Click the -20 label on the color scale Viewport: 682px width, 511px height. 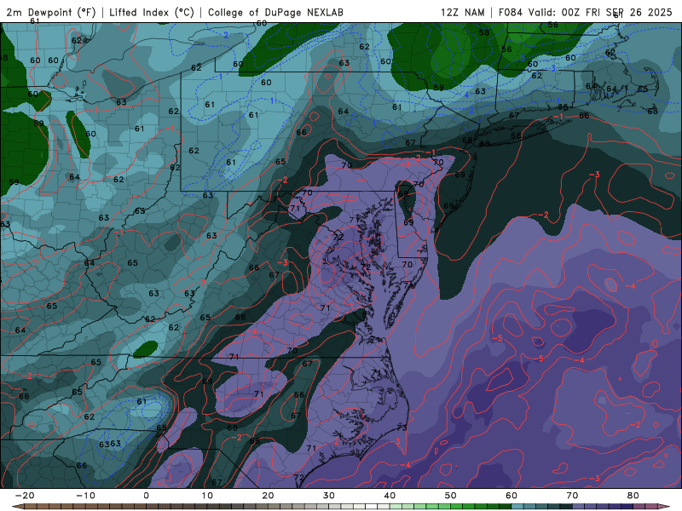tap(25, 496)
